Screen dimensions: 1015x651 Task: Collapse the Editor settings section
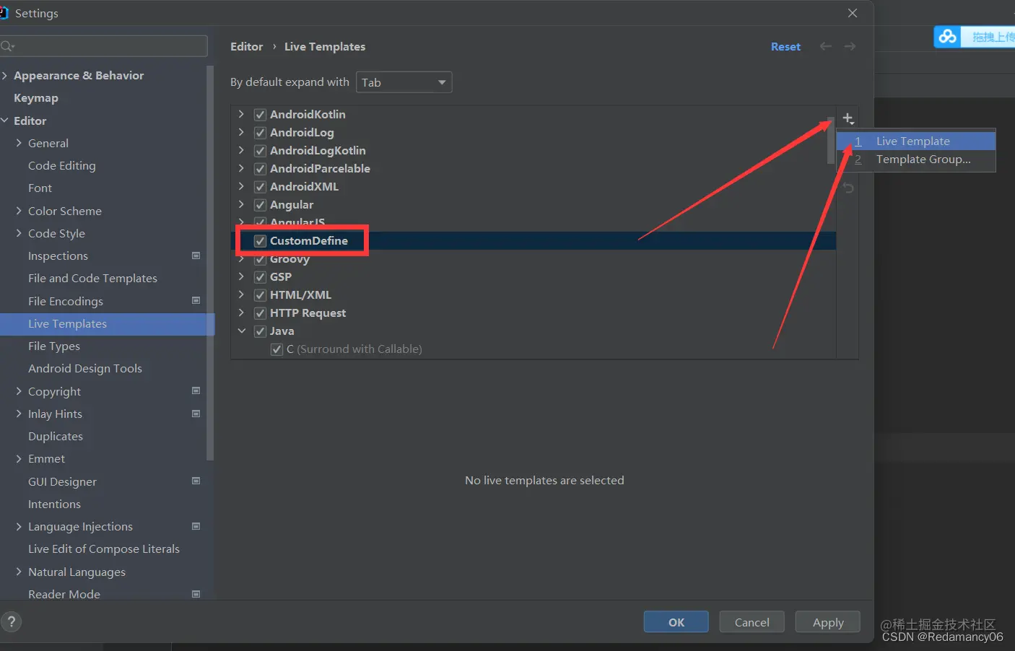point(5,121)
